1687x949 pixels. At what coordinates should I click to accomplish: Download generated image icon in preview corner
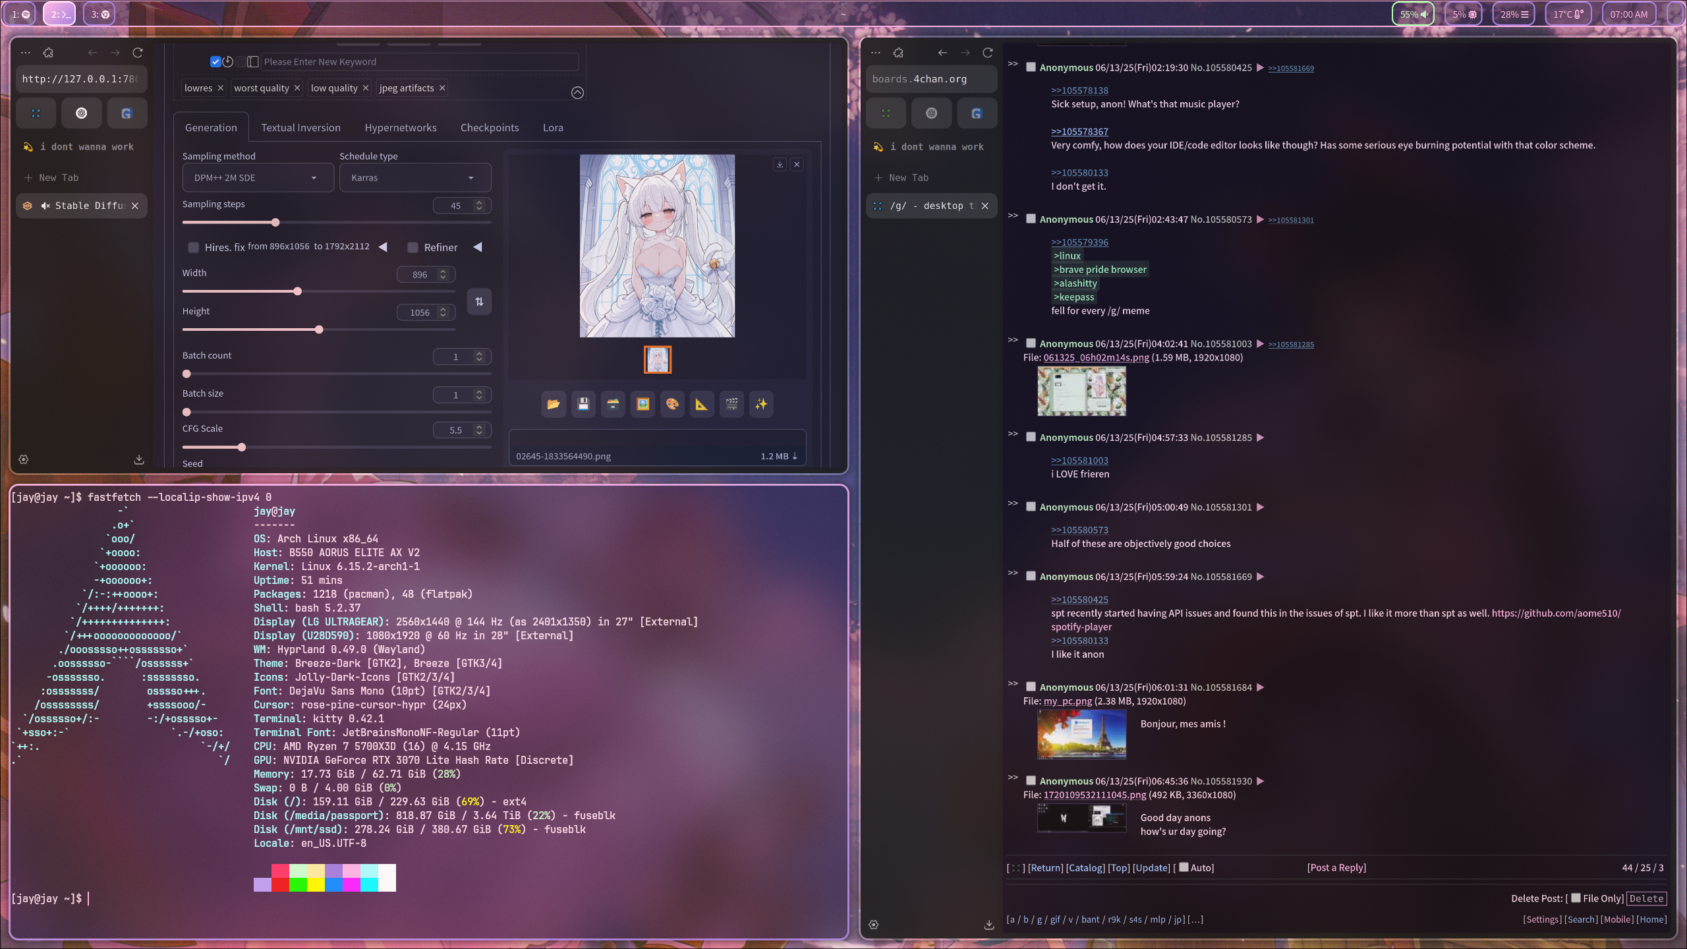tap(780, 164)
